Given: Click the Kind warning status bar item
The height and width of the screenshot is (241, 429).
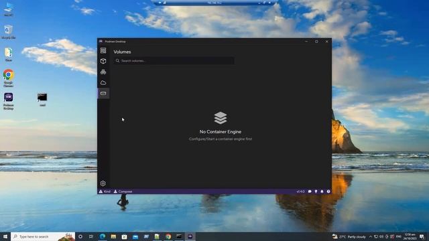Looking at the screenshot, I should (105, 191).
